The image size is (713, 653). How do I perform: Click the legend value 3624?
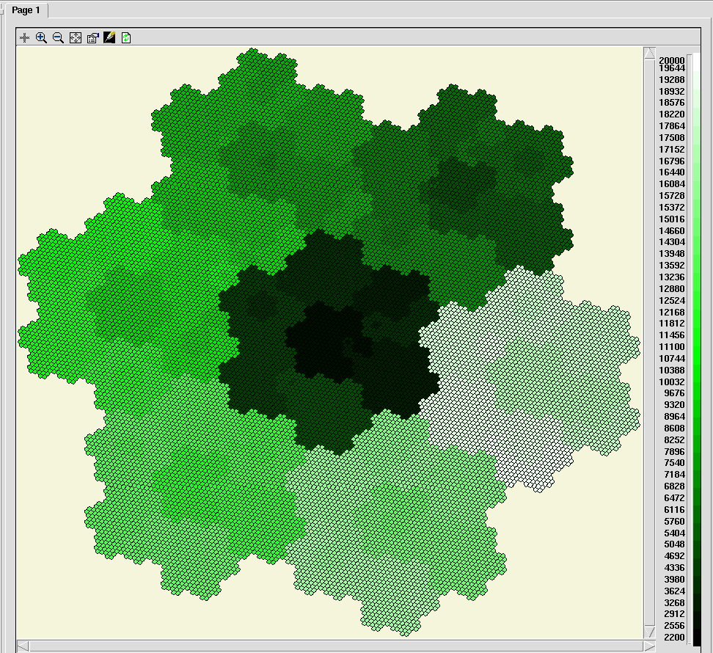[674, 591]
